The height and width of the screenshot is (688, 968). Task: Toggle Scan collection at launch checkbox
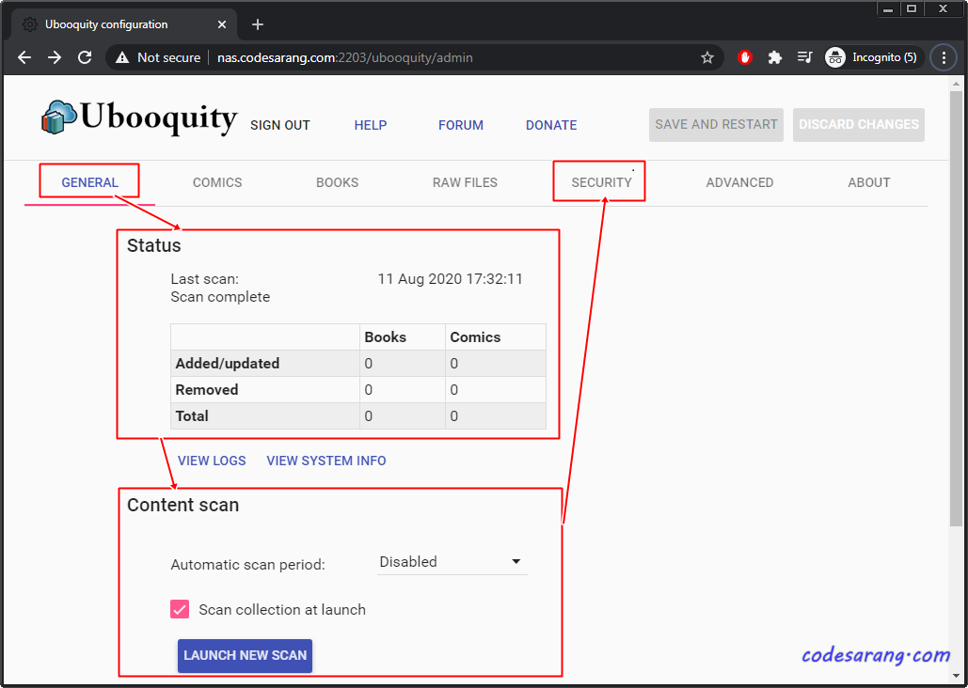coord(180,610)
